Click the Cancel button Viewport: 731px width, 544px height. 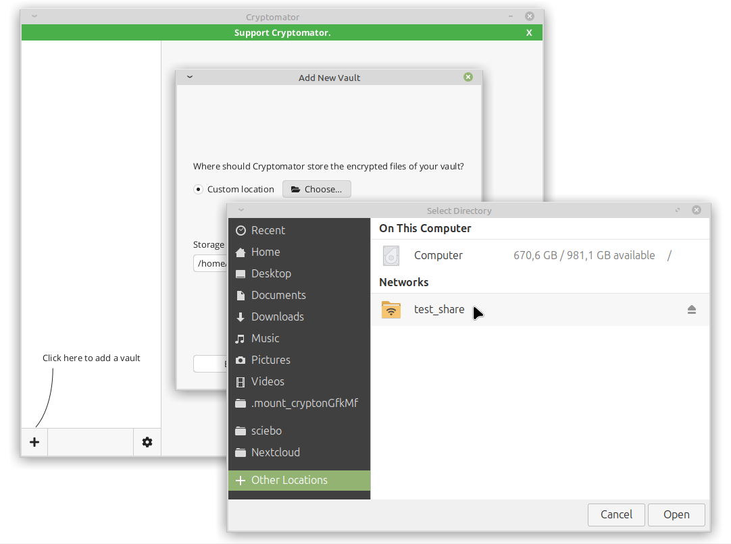click(x=616, y=515)
